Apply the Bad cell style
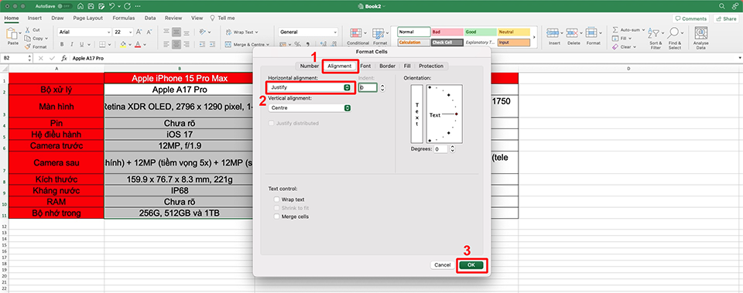The width and height of the screenshot is (743, 293). [x=447, y=32]
